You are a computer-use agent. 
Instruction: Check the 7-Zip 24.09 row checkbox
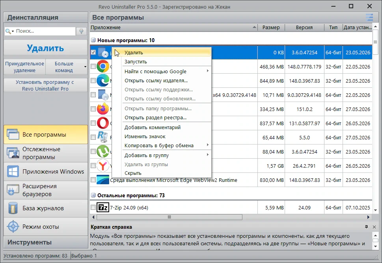point(93,207)
